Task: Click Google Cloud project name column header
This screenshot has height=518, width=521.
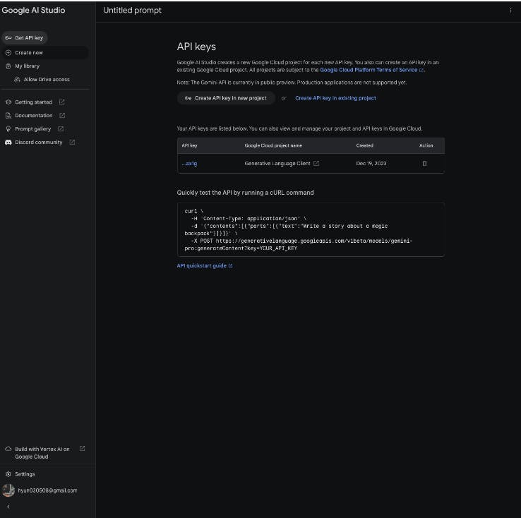Action: click(x=273, y=145)
